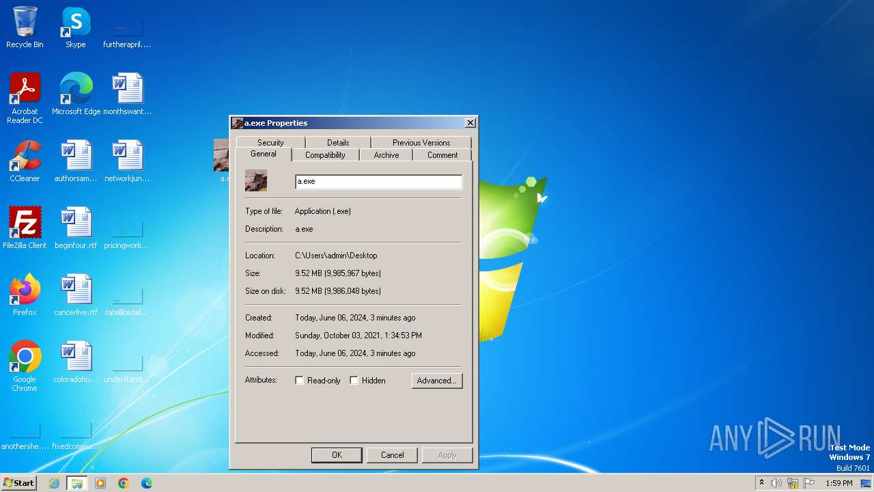Click the file name input field
Viewport: 874px width, 492px height.
[x=378, y=181]
